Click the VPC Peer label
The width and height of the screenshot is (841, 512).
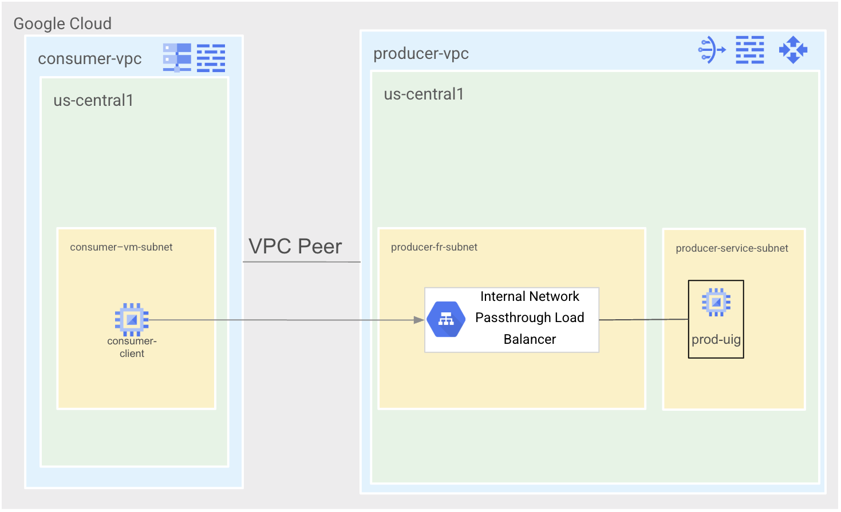pos(295,247)
